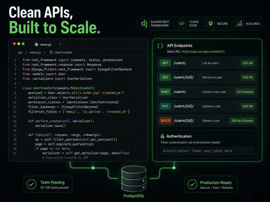Click the Tests Passing checkmark icon
Viewport: 270px width, 202px height.
tap(32, 184)
